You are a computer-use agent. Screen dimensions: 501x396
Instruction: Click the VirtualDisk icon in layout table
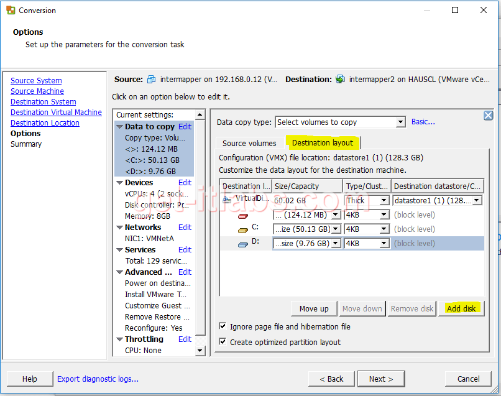(x=227, y=200)
